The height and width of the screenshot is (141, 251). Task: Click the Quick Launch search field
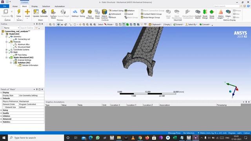pyautogui.click(x=226, y=6)
